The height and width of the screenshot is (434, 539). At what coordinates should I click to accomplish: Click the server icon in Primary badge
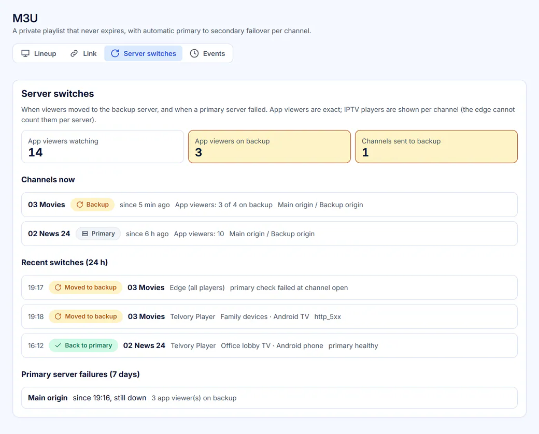point(85,234)
